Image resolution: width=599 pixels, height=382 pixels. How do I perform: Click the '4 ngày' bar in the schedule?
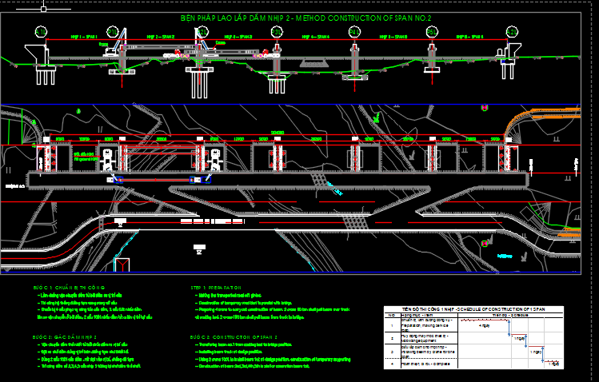pyautogui.click(x=484, y=325)
